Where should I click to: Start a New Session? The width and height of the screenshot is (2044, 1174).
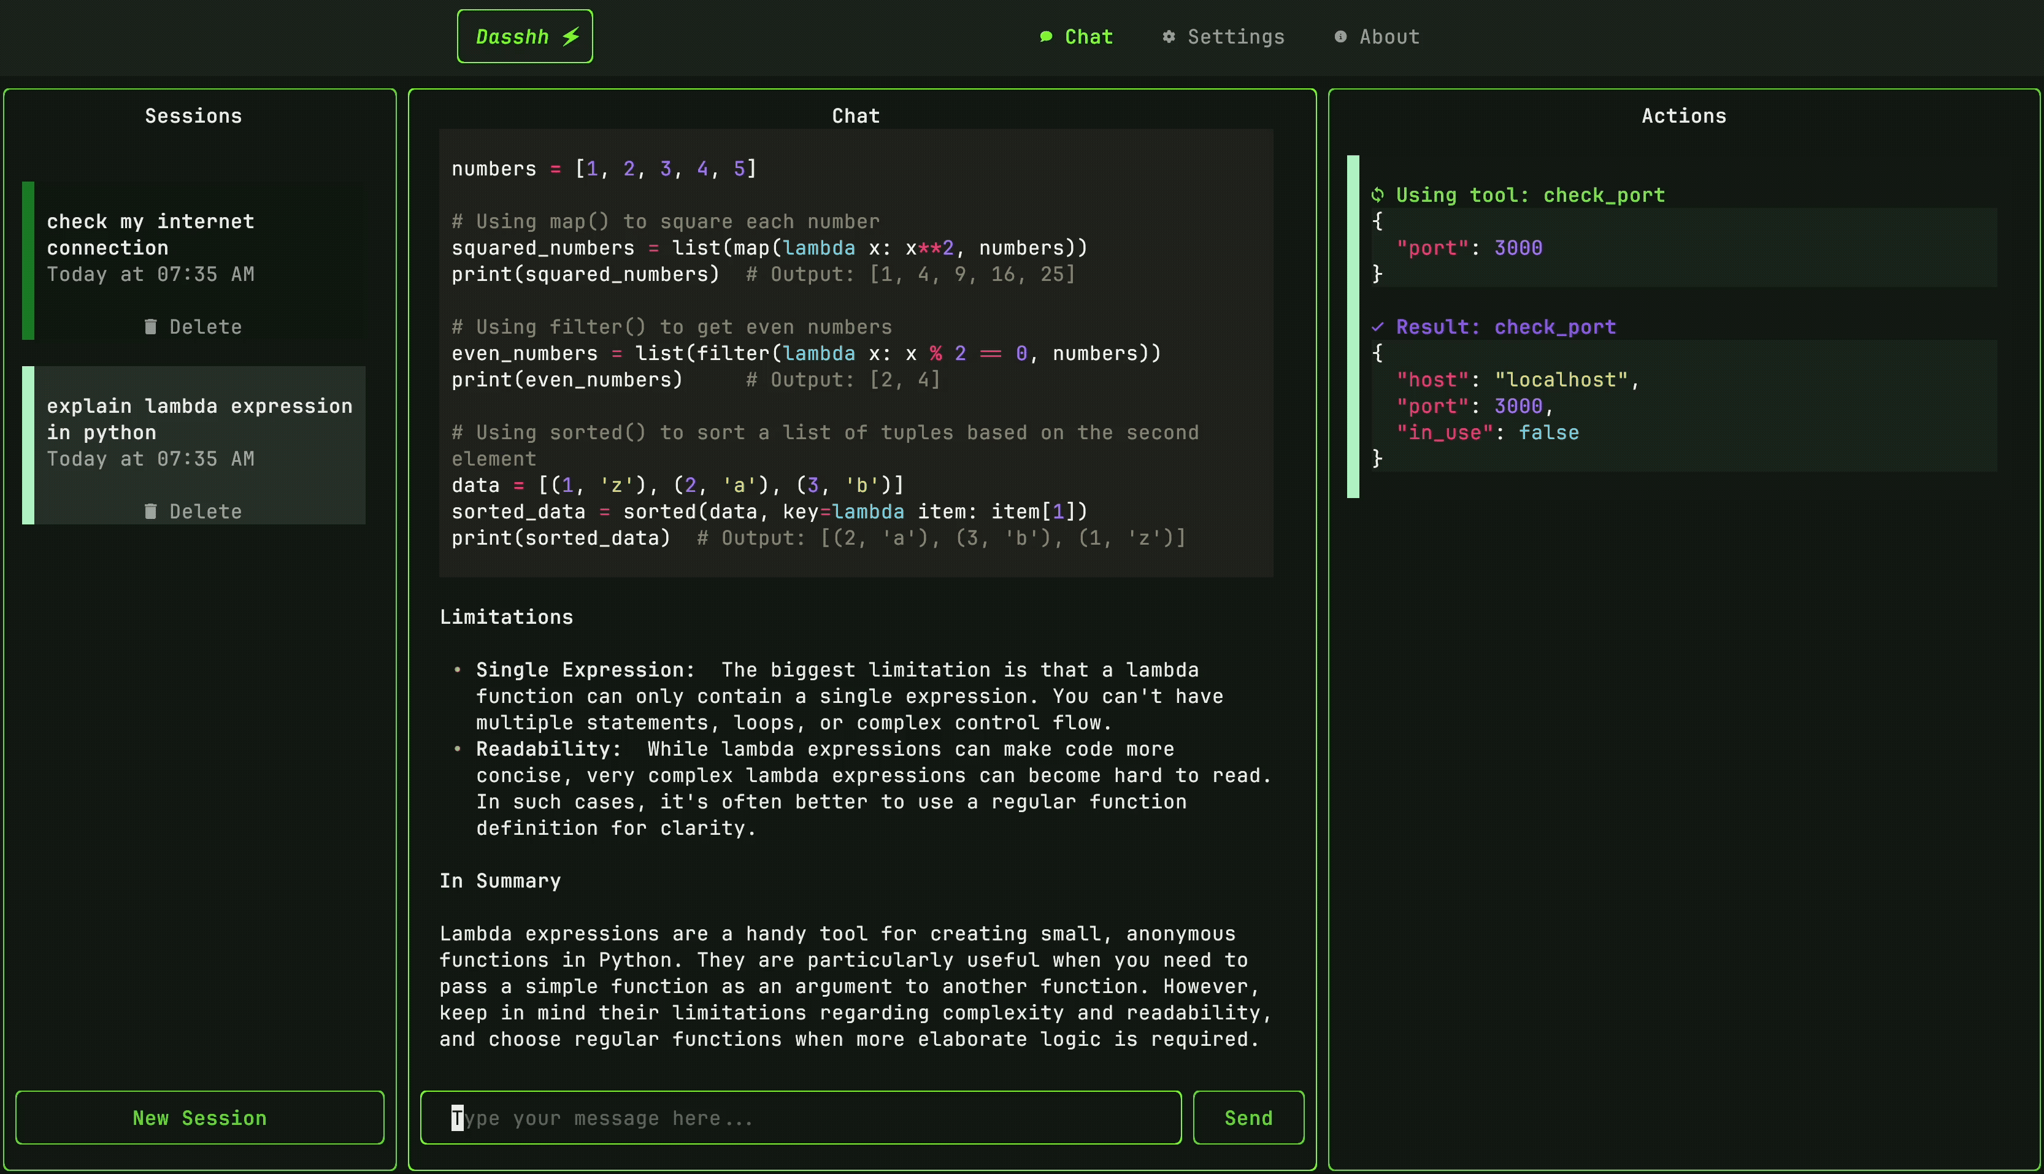[x=200, y=1118]
